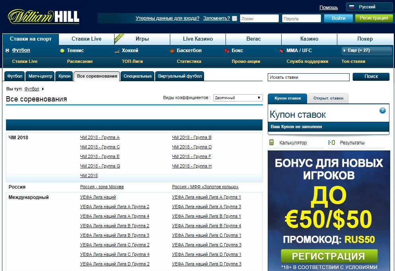Image resolution: width=395 pixels, height=271 pixels.
Task: Open the bet slip help question icon
Action: 382,110
